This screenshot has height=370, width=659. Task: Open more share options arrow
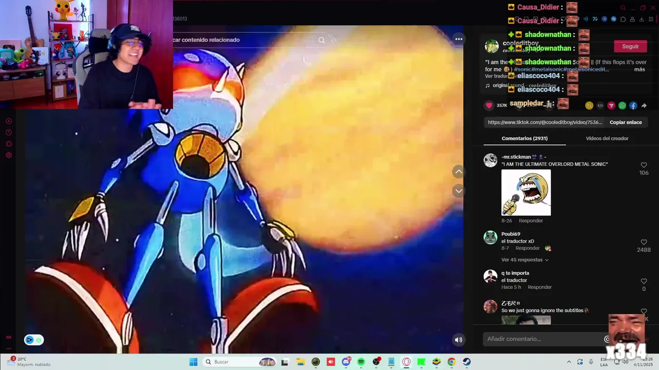[x=644, y=105]
